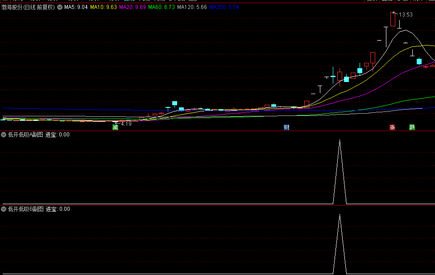Image resolution: width=435 pixels, height=275 pixels.
Task: Select the magenta MA20: 9.69 label
Action: pyautogui.click(x=133, y=7)
